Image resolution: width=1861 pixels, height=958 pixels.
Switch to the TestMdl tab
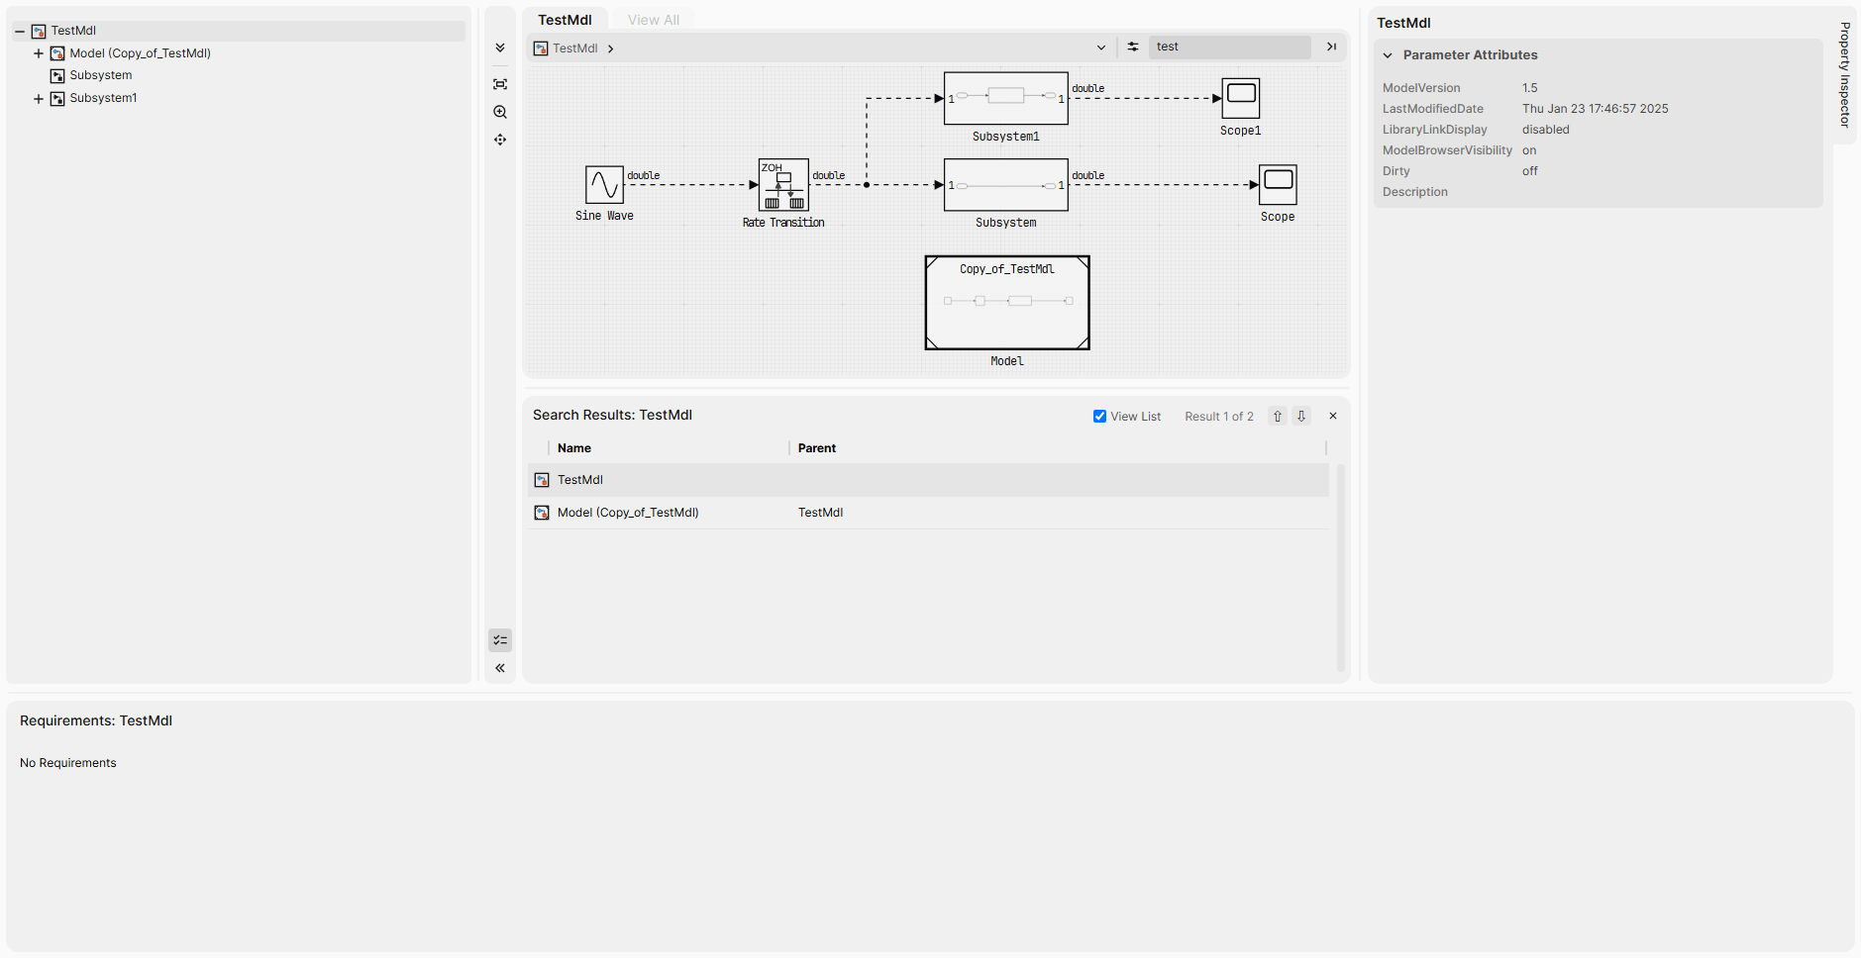point(565,20)
